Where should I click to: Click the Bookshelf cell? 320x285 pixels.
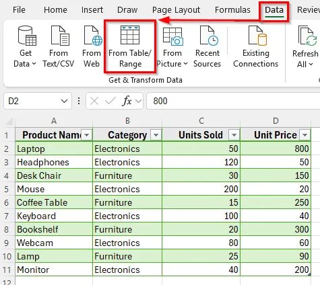click(54, 229)
